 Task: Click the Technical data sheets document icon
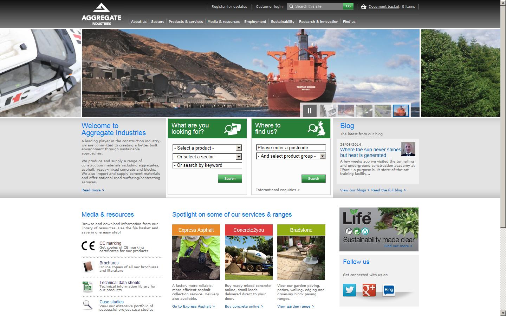click(x=87, y=287)
